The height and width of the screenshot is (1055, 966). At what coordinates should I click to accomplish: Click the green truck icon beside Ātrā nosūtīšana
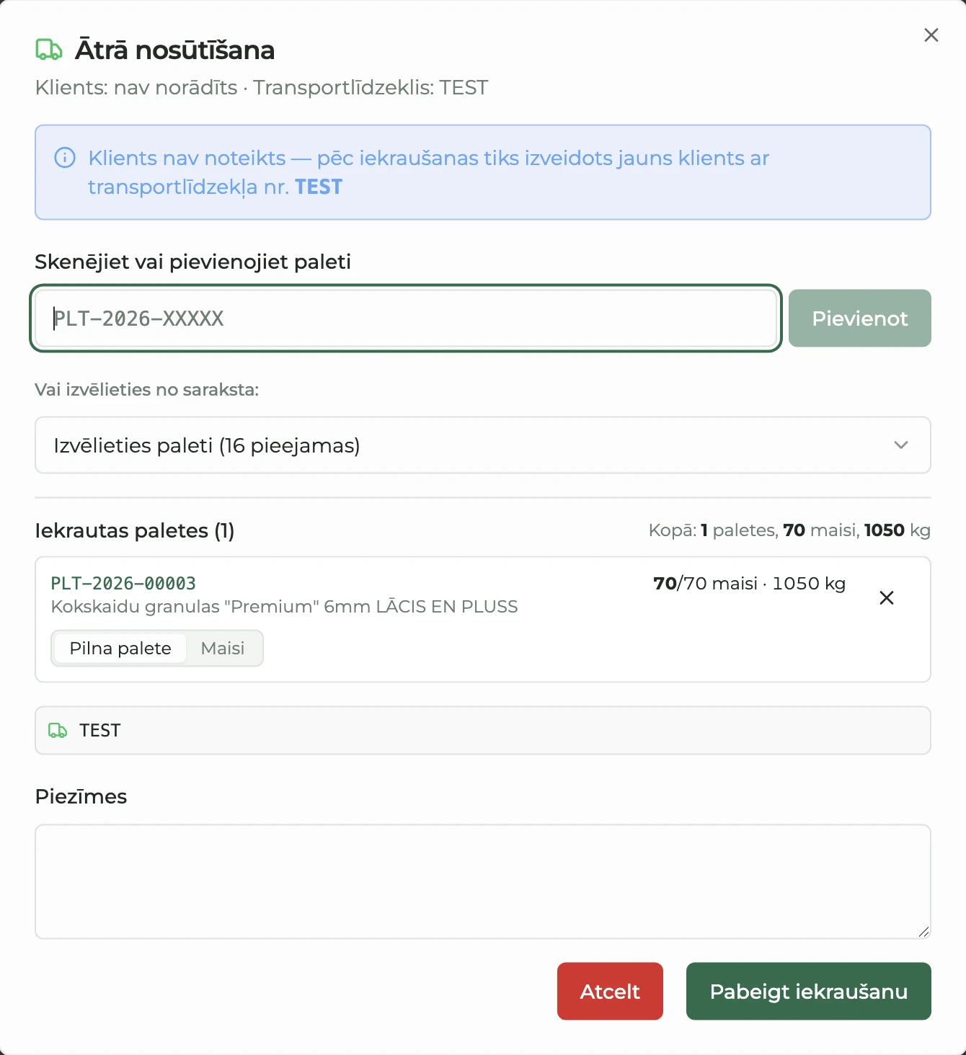coord(49,50)
